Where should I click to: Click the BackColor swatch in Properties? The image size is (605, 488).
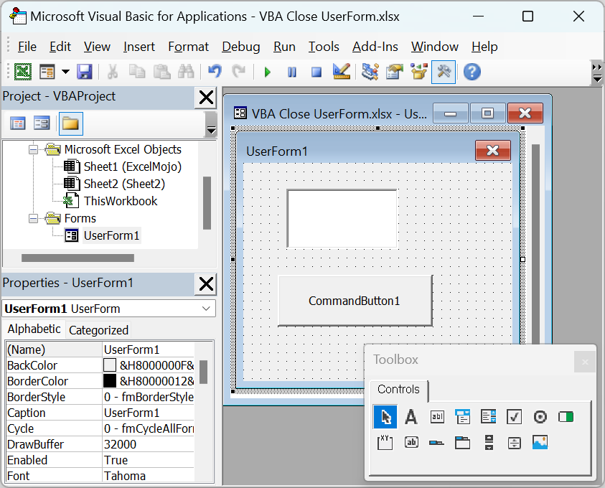point(110,365)
